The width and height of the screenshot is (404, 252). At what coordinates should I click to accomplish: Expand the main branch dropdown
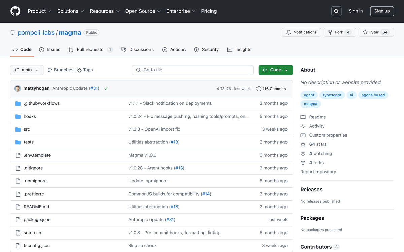point(27,70)
